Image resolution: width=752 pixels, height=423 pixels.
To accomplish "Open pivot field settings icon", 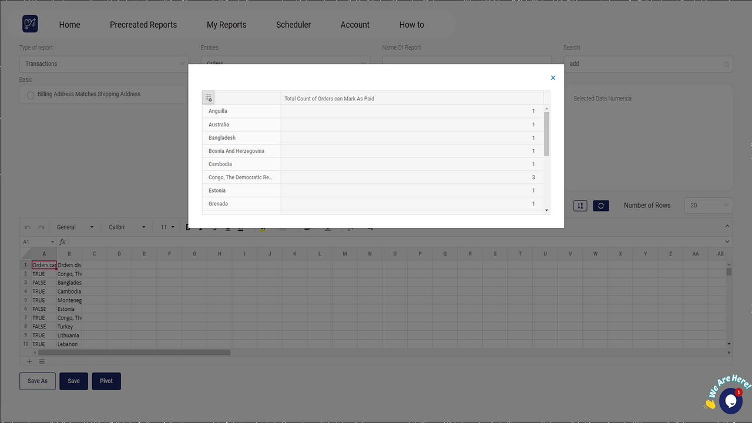I will [209, 98].
